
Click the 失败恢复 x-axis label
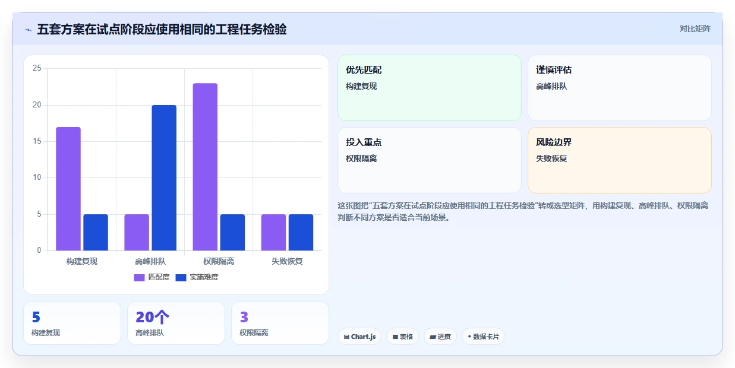coord(287,261)
